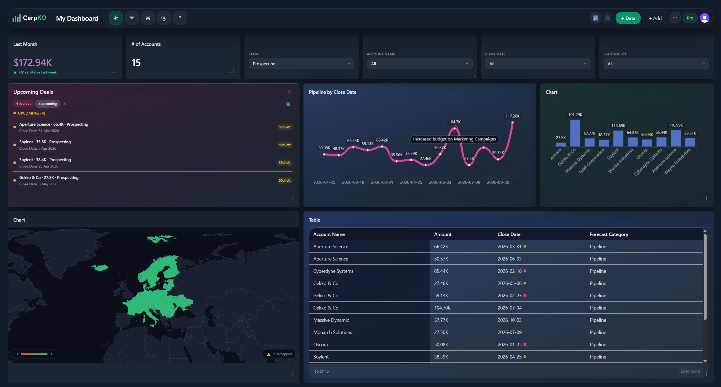Click the filter funnel icon in toolbar
Screen dimensions: 721x387
pos(132,18)
